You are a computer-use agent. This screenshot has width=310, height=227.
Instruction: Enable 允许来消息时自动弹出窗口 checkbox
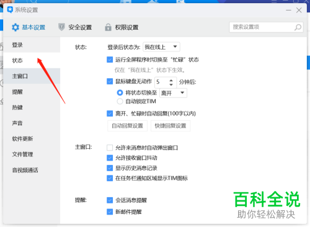[x=110, y=148]
